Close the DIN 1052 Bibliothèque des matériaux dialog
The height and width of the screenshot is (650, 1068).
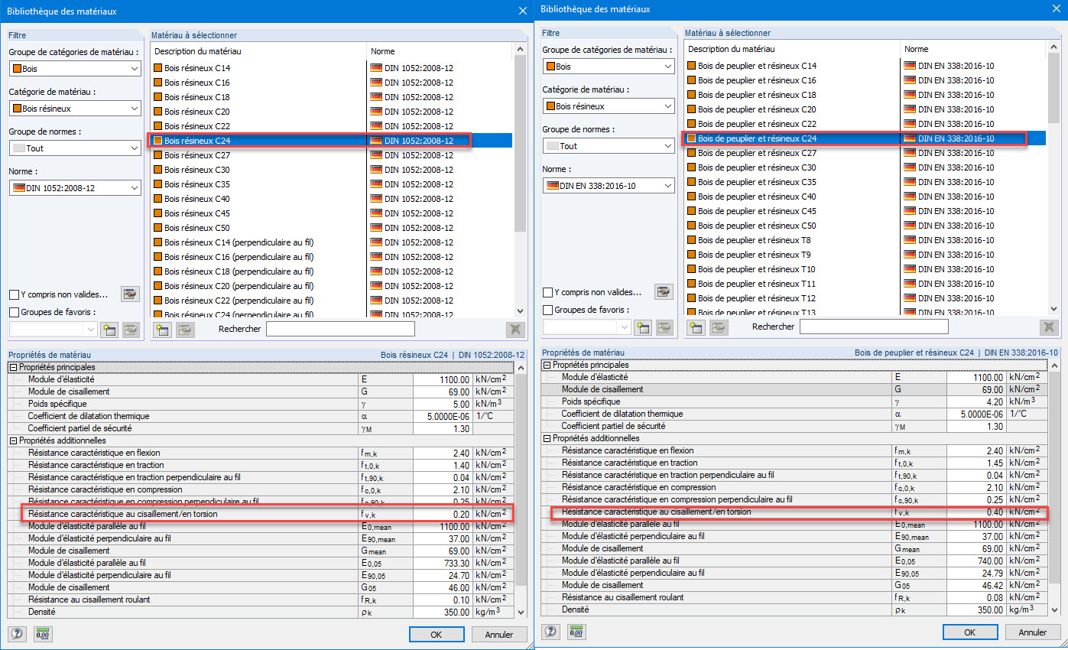click(523, 11)
